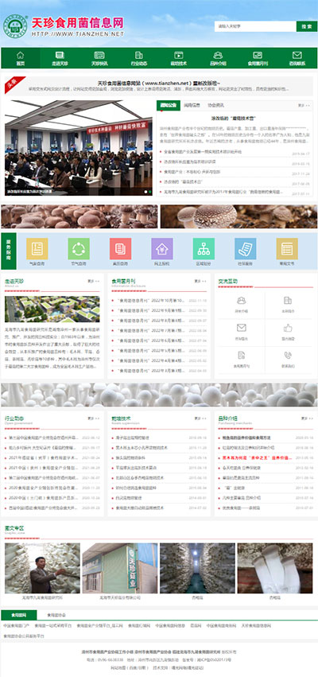
Task: Select the green circular 节气查询 service icon
Action: (79, 249)
